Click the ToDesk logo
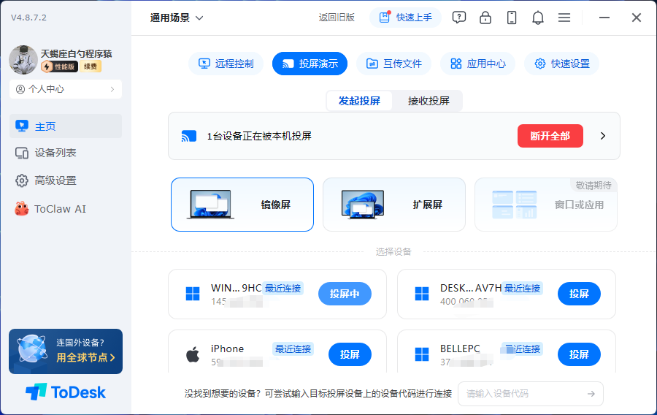 pos(66,392)
